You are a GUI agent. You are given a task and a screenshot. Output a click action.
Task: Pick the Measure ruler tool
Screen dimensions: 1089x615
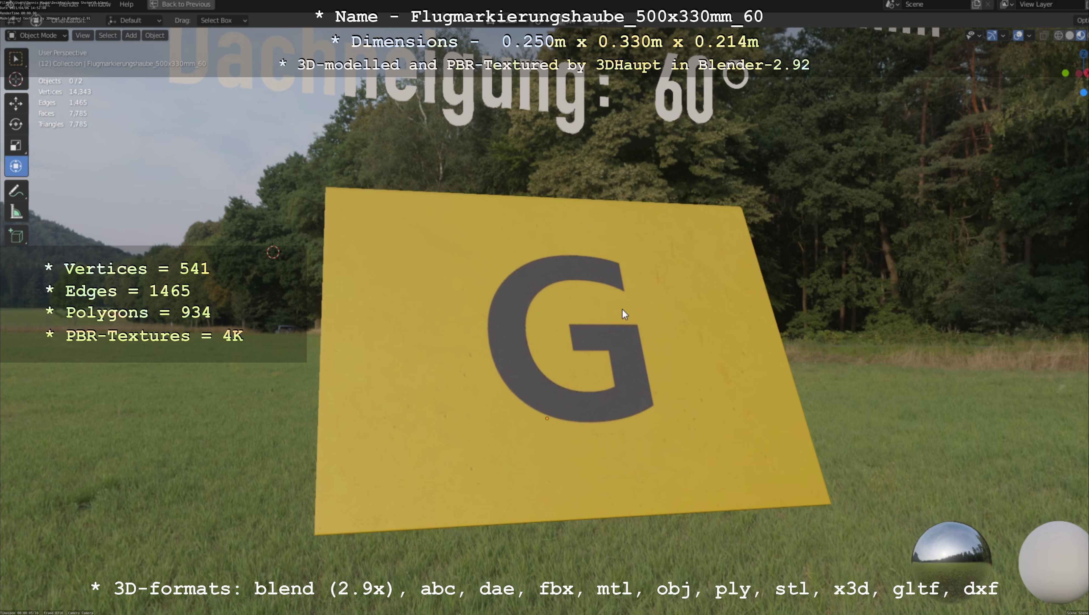pyautogui.click(x=16, y=212)
